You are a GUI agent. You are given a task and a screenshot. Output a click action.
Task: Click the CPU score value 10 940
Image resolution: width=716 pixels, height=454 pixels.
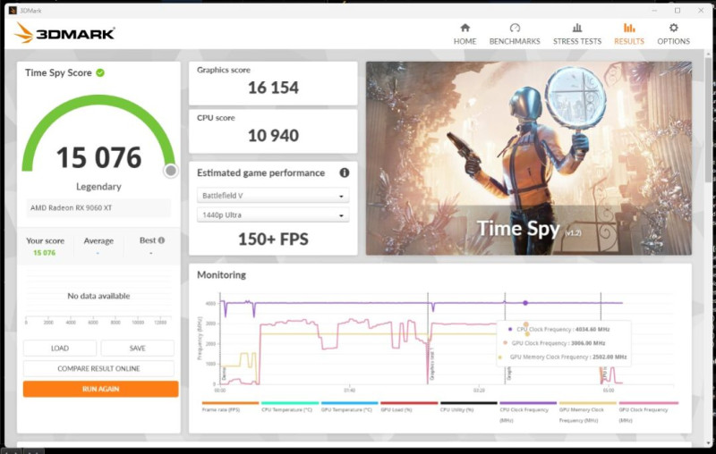click(273, 135)
